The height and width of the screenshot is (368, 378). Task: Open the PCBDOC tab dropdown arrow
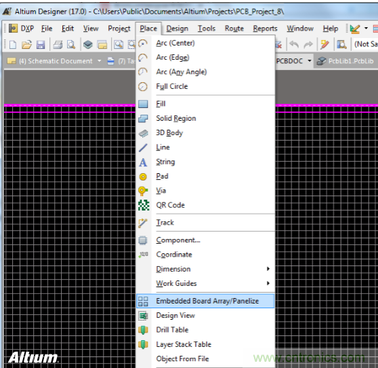pyautogui.click(x=310, y=60)
